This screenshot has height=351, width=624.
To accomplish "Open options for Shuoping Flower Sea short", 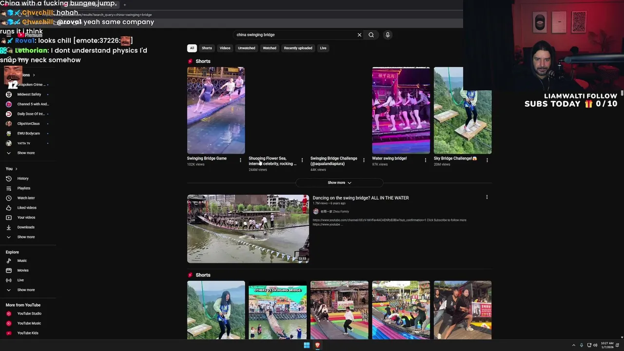I will 302,160.
